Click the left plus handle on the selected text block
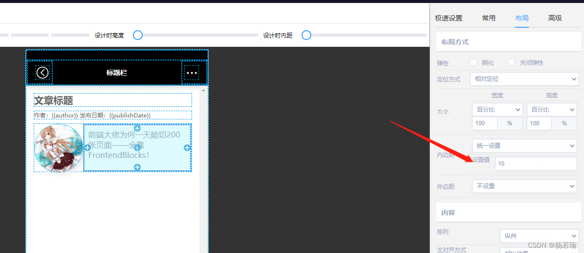584x253 pixels. pos(87,148)
